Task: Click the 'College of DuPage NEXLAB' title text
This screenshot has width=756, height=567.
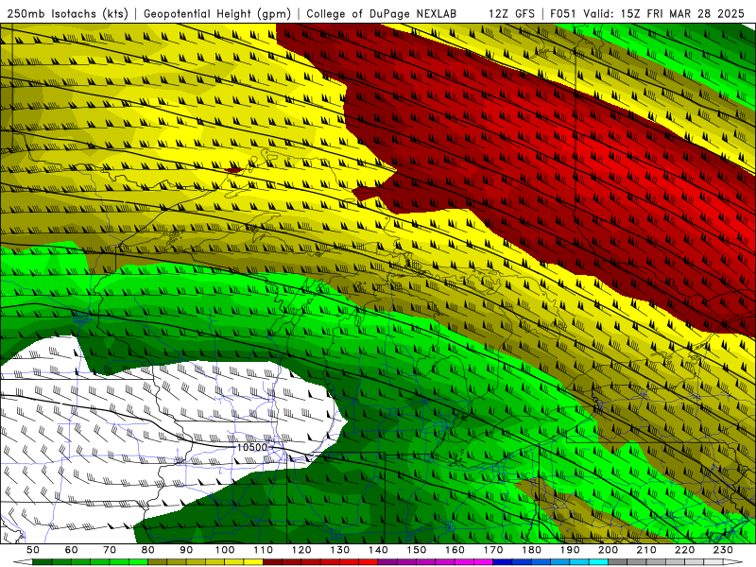Action: 382,14
